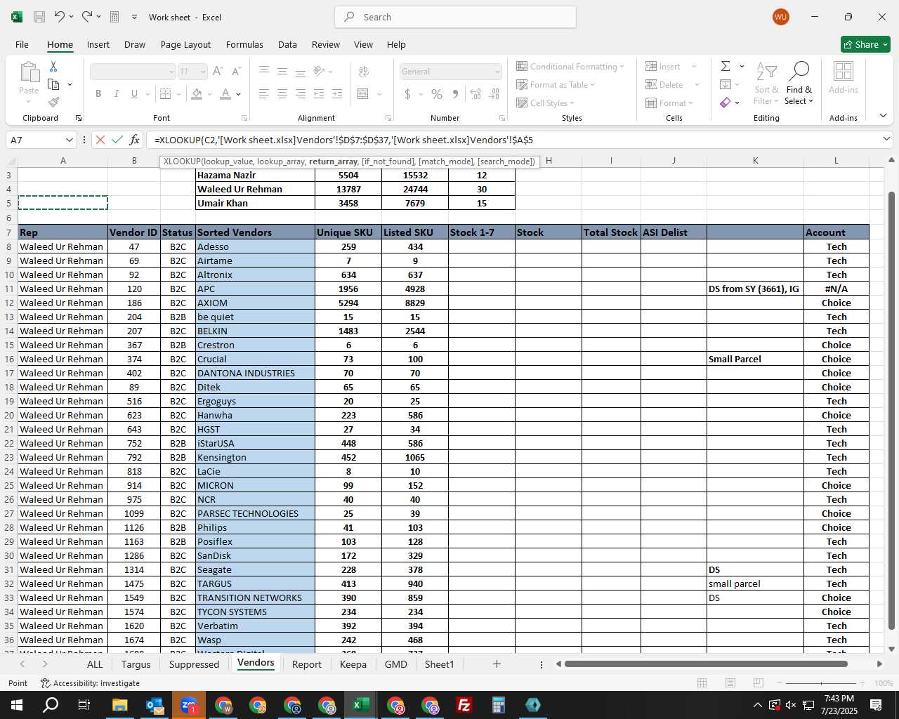Toggle Wrap Text
899x719 pixels.
click(x=364, y=72)
